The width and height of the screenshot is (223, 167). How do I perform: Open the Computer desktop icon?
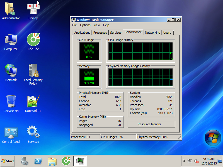[11, 42]
